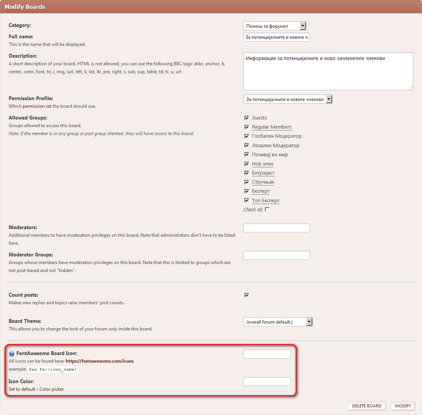The height and width of the screenshot is (415, 422).
Task: Toggle the Guests group checkbox
Action: pos(247,118)
